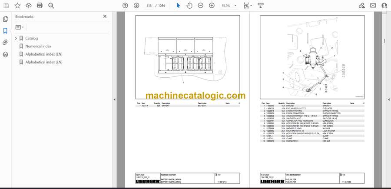Screen dimensions: 391x189
Task: Close the Bookmarks panel
Action: (x=105, y=17)
